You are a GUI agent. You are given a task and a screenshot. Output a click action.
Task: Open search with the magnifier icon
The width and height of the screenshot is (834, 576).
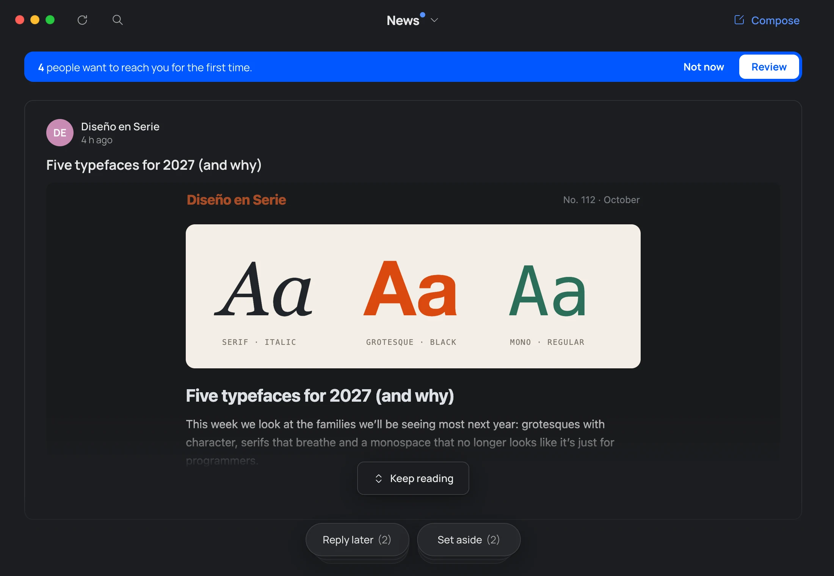118,20
